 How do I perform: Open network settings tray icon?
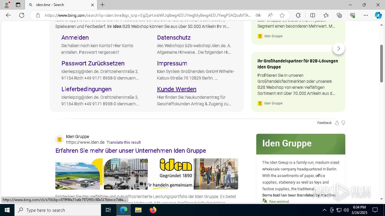(339, 210)
